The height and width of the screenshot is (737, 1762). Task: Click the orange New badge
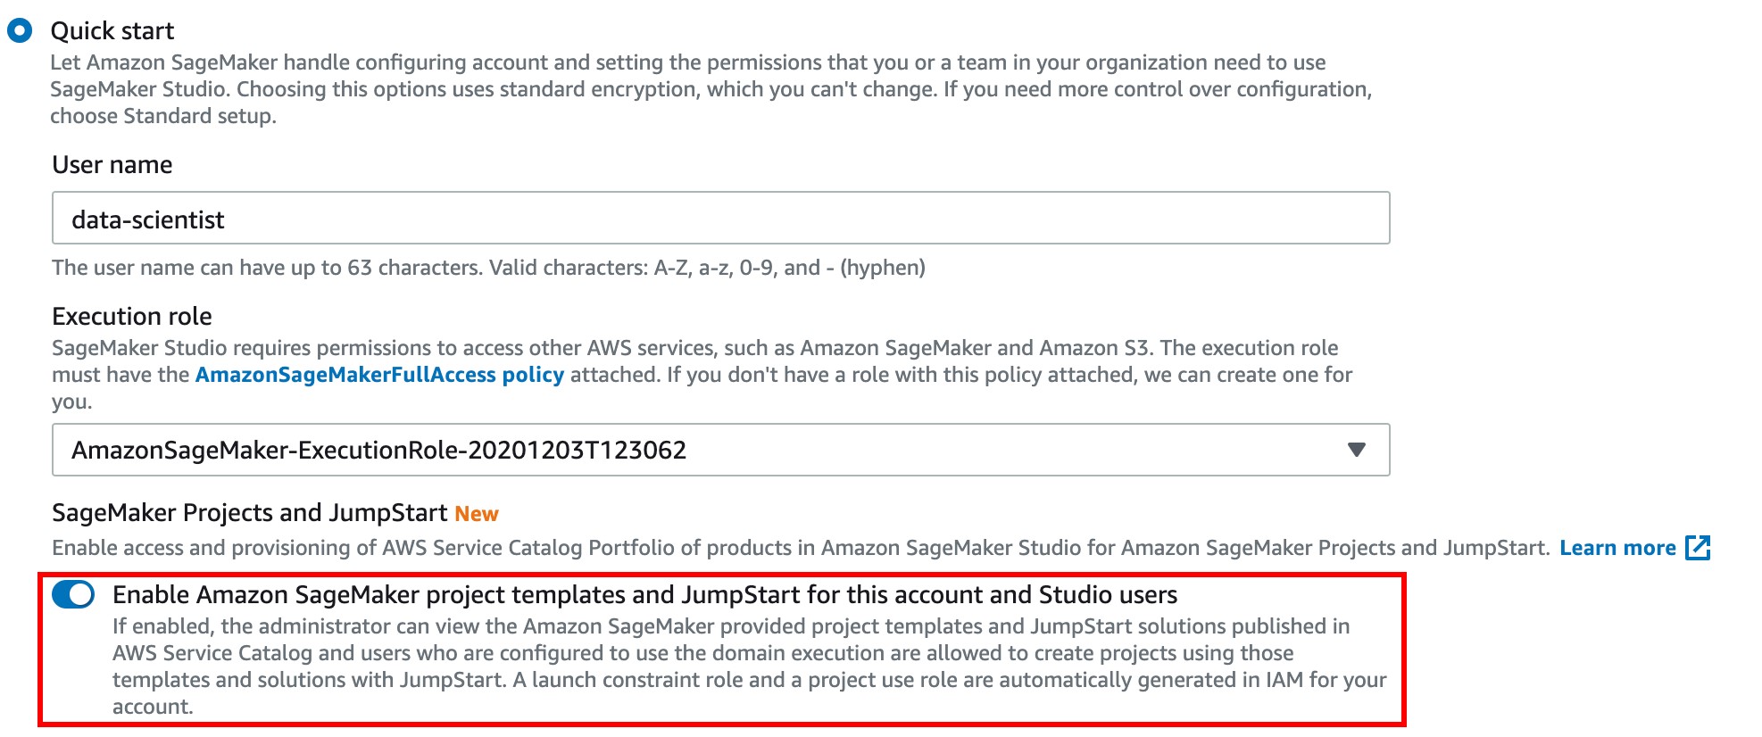477,514
